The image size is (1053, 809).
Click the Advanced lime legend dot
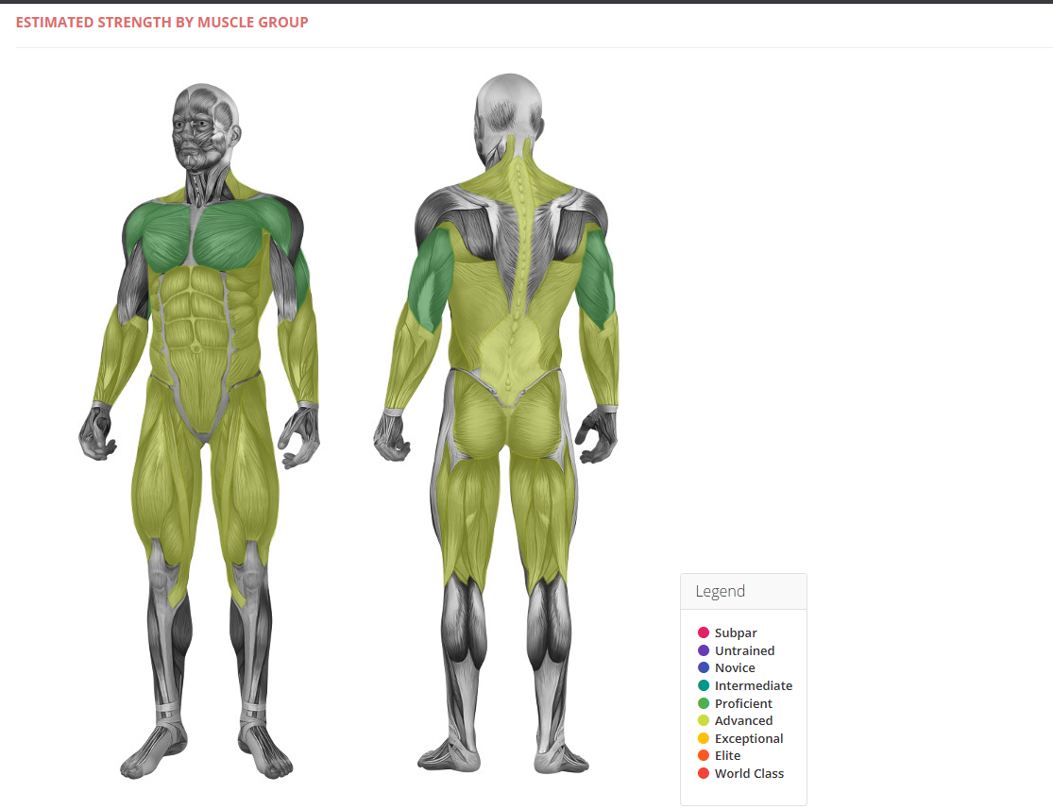(x=704, y=720)
